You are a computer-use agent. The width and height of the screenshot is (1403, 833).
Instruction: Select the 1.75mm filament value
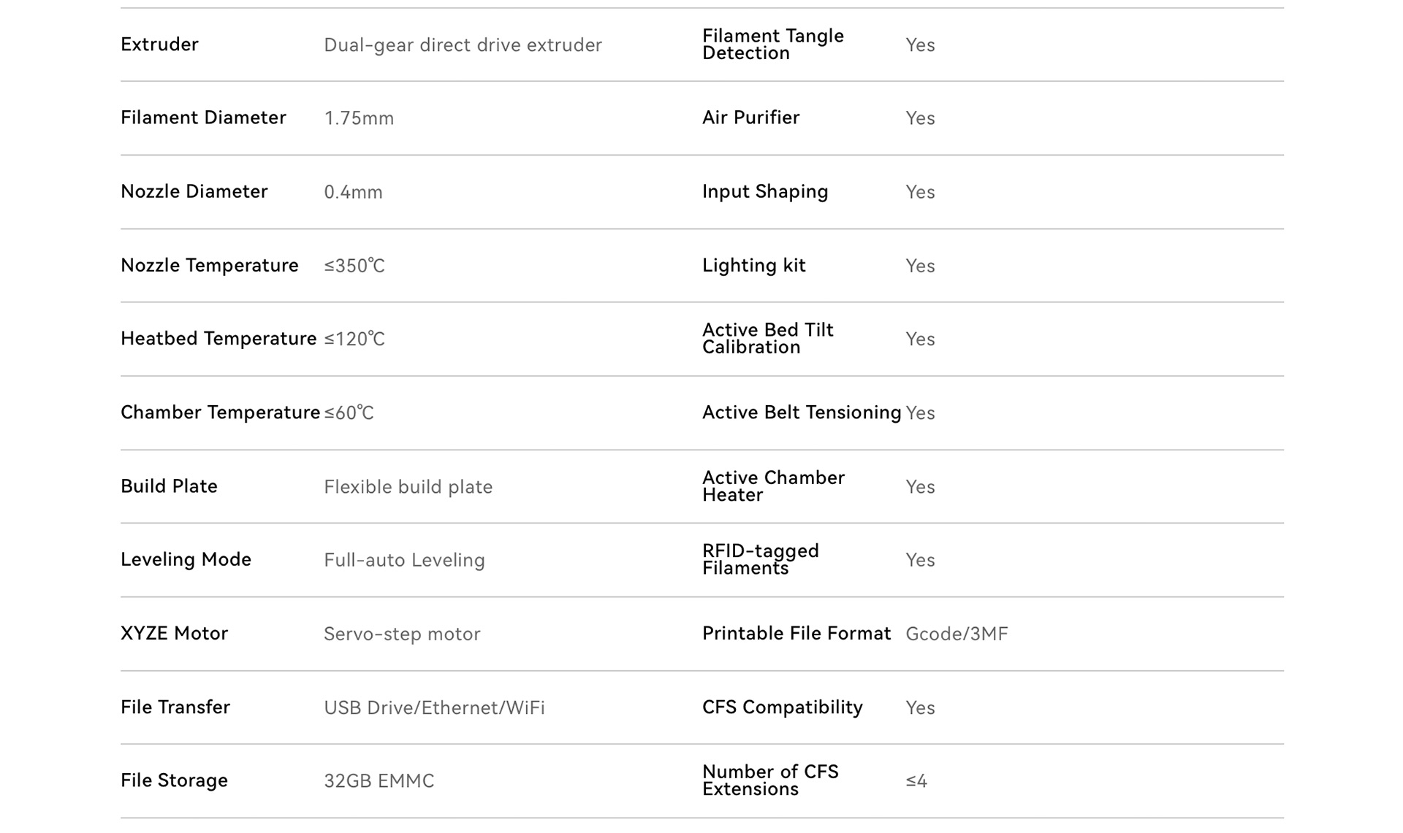(x=359, y=118)
